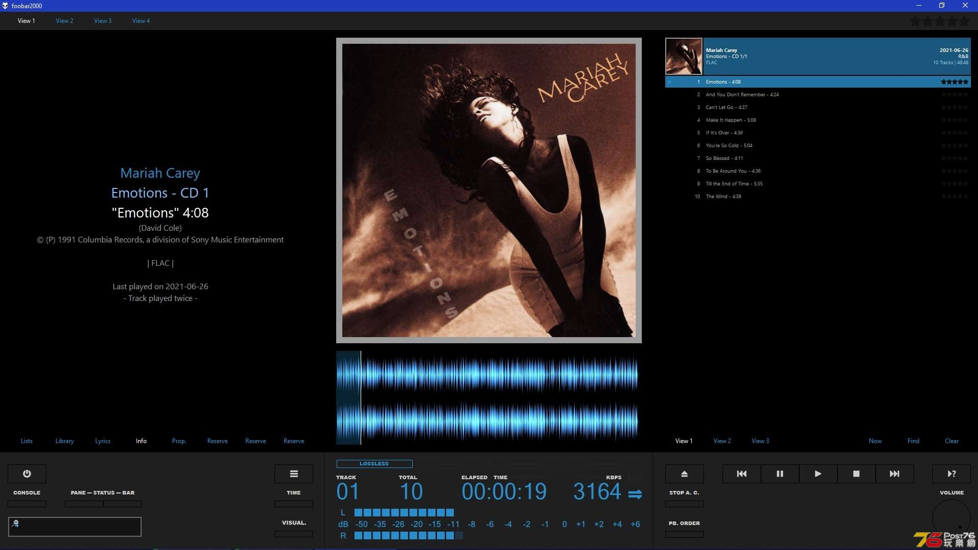Select track 'Make It Happen - 5:08'
The height and width of the screenshot is (550, 978).
pos(818,120)
